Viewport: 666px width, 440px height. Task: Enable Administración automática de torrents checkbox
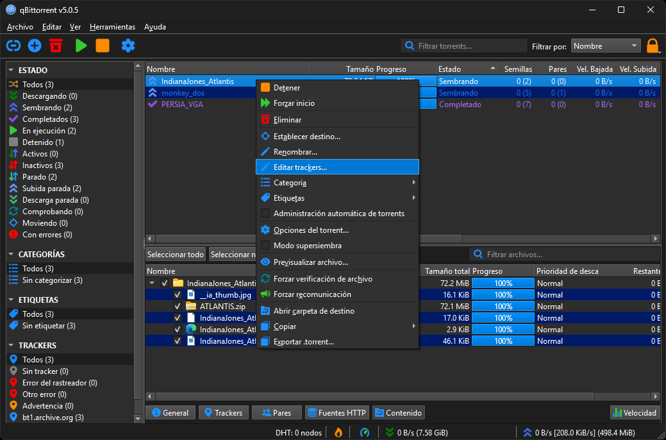pyautogui.click(x=265, y=214)
